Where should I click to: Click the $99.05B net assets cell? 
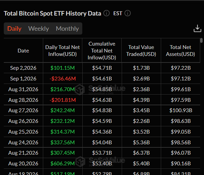tap(181, 132)
